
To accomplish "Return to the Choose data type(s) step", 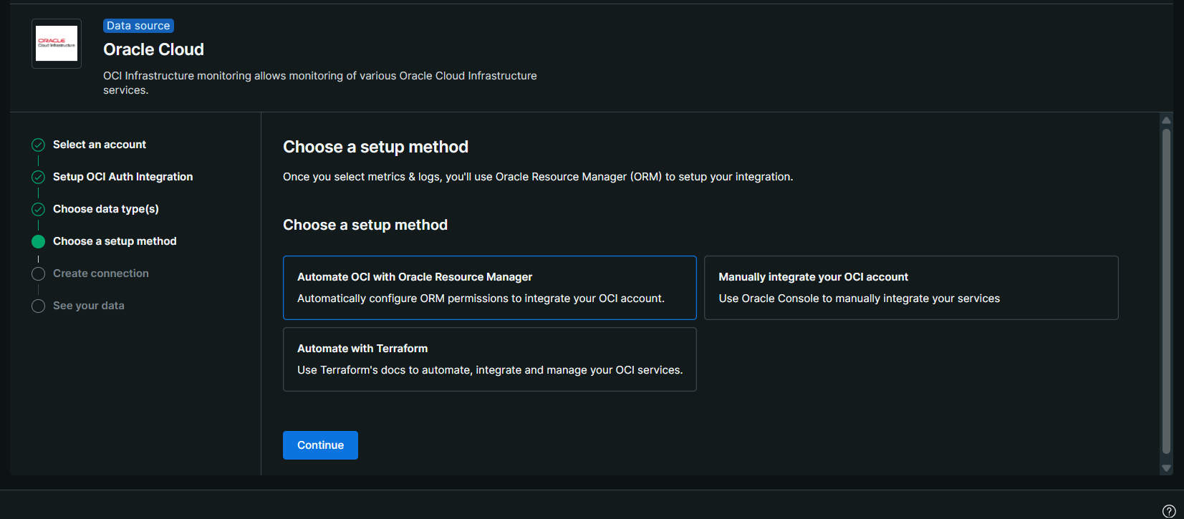I will point(106,209).
